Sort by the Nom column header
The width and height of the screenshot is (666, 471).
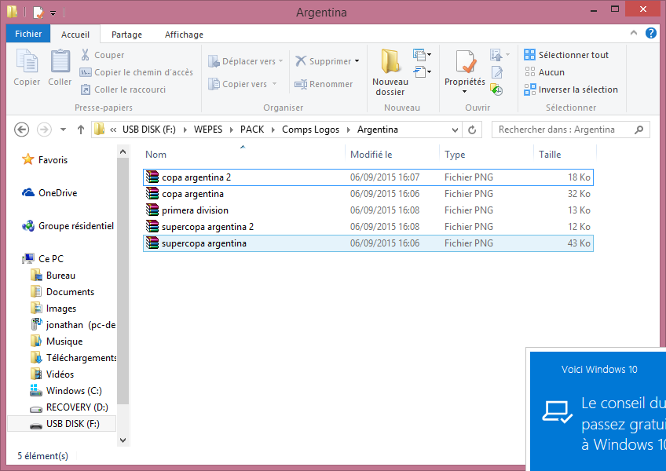[x=243, y=154]
